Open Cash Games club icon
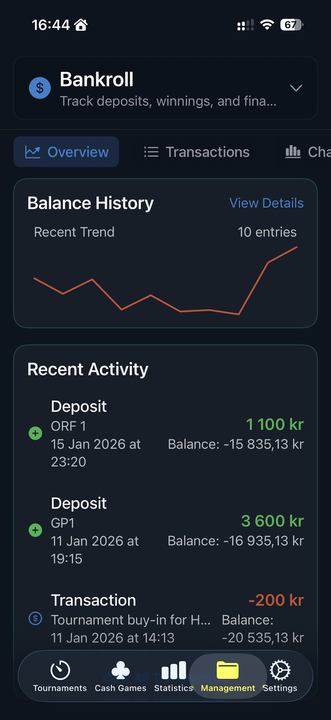This screenshot has width=331, height=720. (x=120, y=670)
